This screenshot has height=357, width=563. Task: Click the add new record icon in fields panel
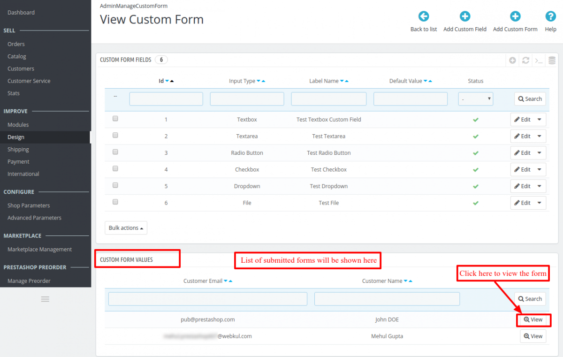pyautogui.click(x=513, y=61)
